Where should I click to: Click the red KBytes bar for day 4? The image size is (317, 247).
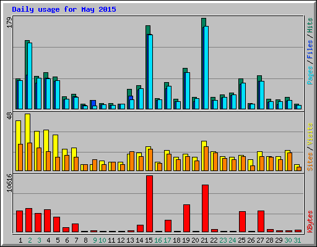[x=47, y=221]
